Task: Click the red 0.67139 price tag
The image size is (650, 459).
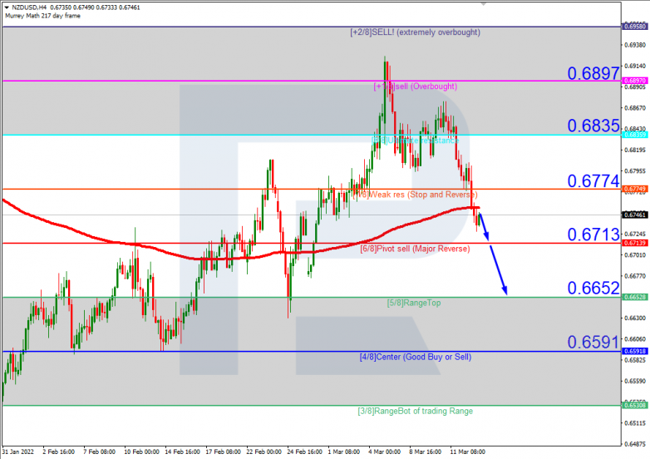Action: click(x=635, y=243)
